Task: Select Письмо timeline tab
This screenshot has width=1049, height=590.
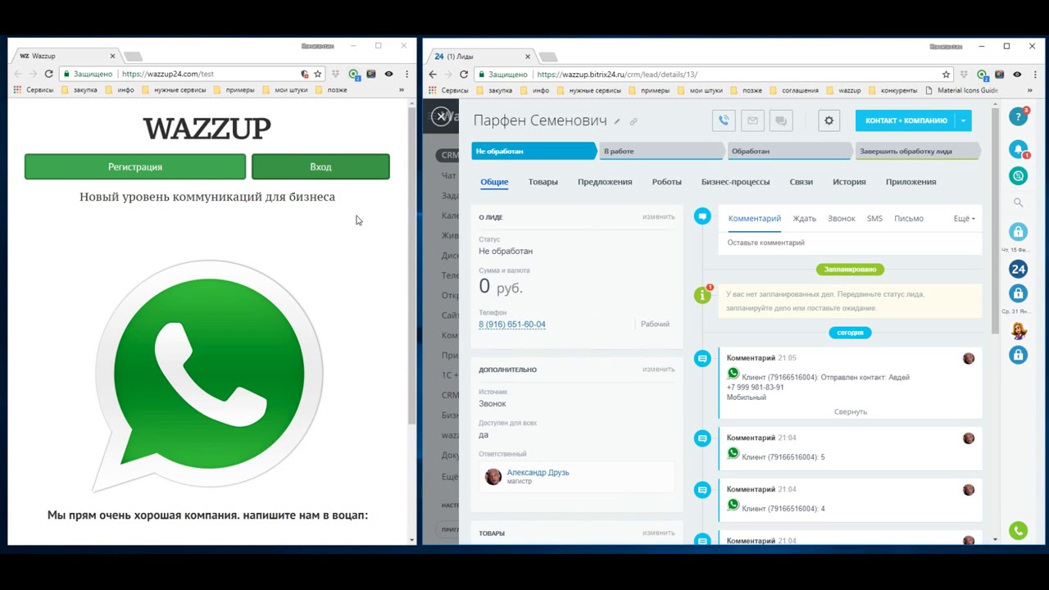Action: [x=909, y=219]
